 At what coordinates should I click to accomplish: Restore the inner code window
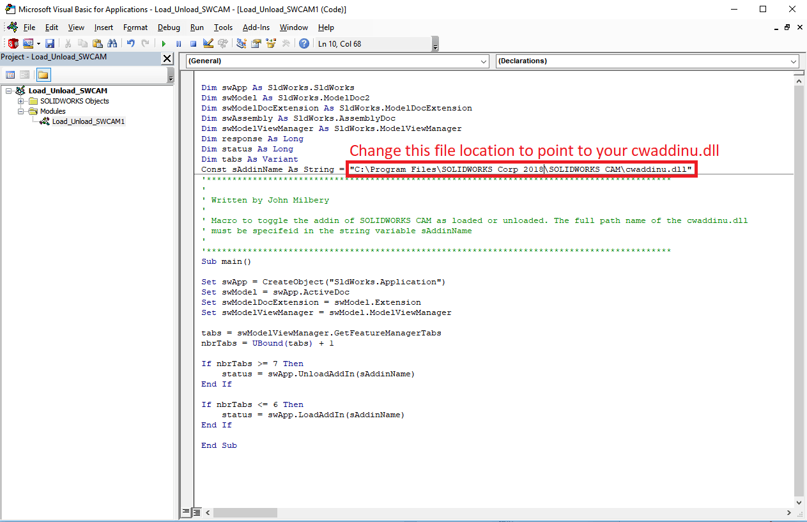point(787,27)
